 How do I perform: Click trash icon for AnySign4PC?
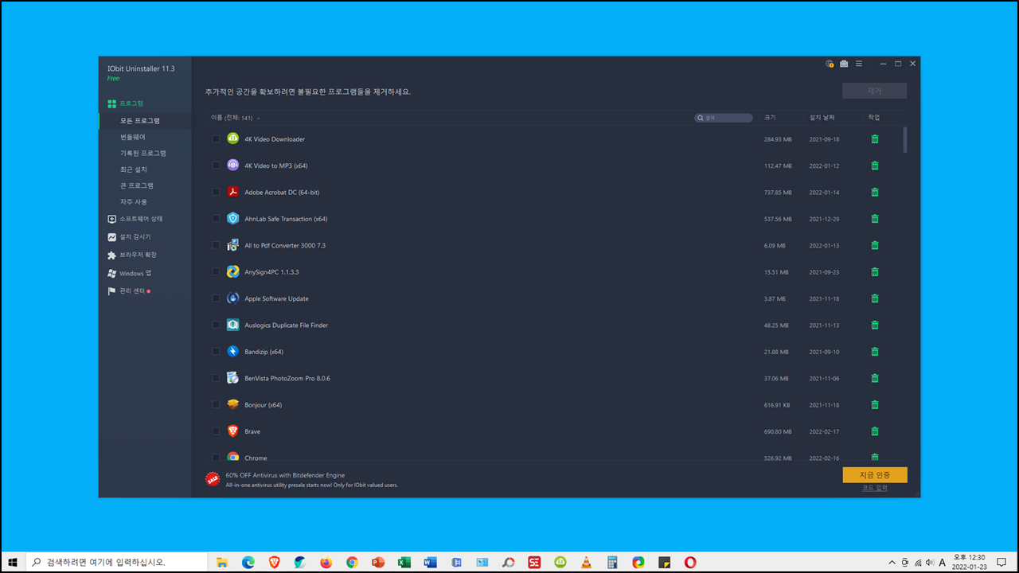[875, 272]
